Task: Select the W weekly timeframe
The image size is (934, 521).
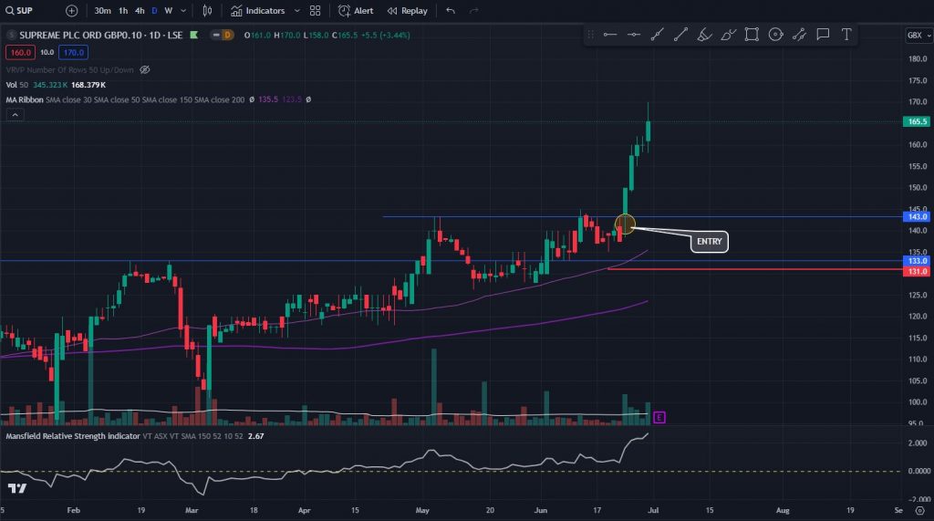Action: (x=169, y=11)
